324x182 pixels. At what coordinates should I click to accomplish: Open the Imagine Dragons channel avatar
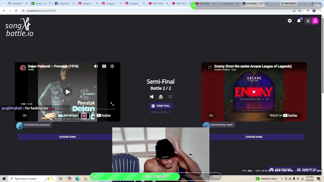(210, 68)
